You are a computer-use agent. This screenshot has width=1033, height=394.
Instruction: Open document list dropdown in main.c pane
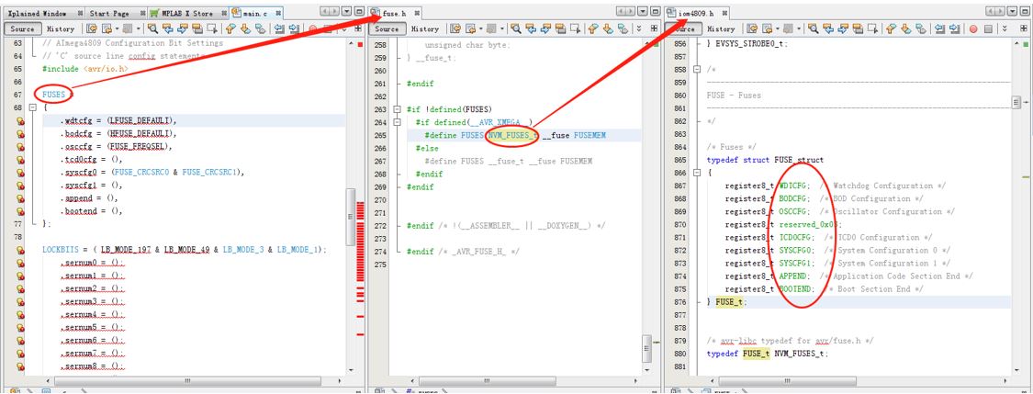coord(348,11)
